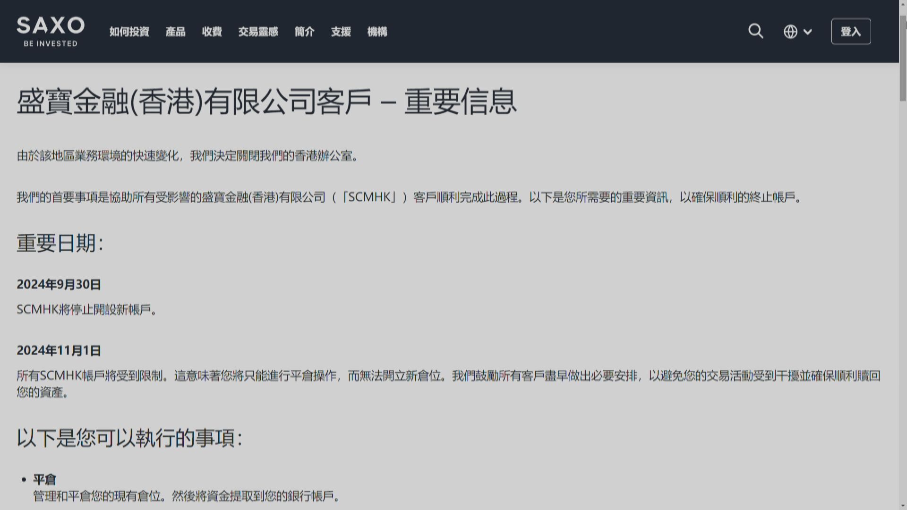Click the heading 以下是您可以執行的事項:
This screenshot has width=907, height=510.
click(x=129, y=438)
